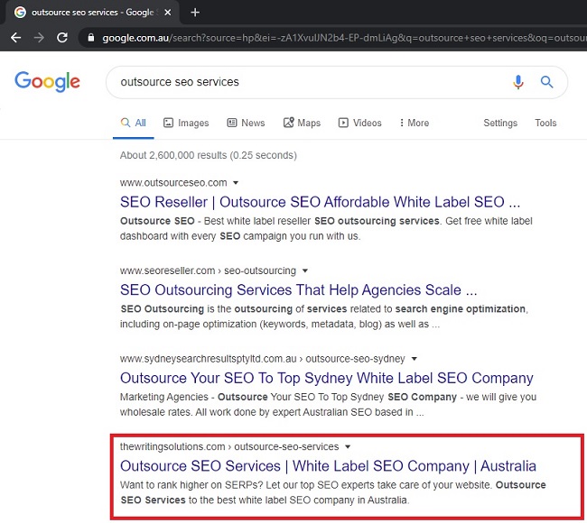
Task: Open a new browser tab
Action: (x=195, y=13)
